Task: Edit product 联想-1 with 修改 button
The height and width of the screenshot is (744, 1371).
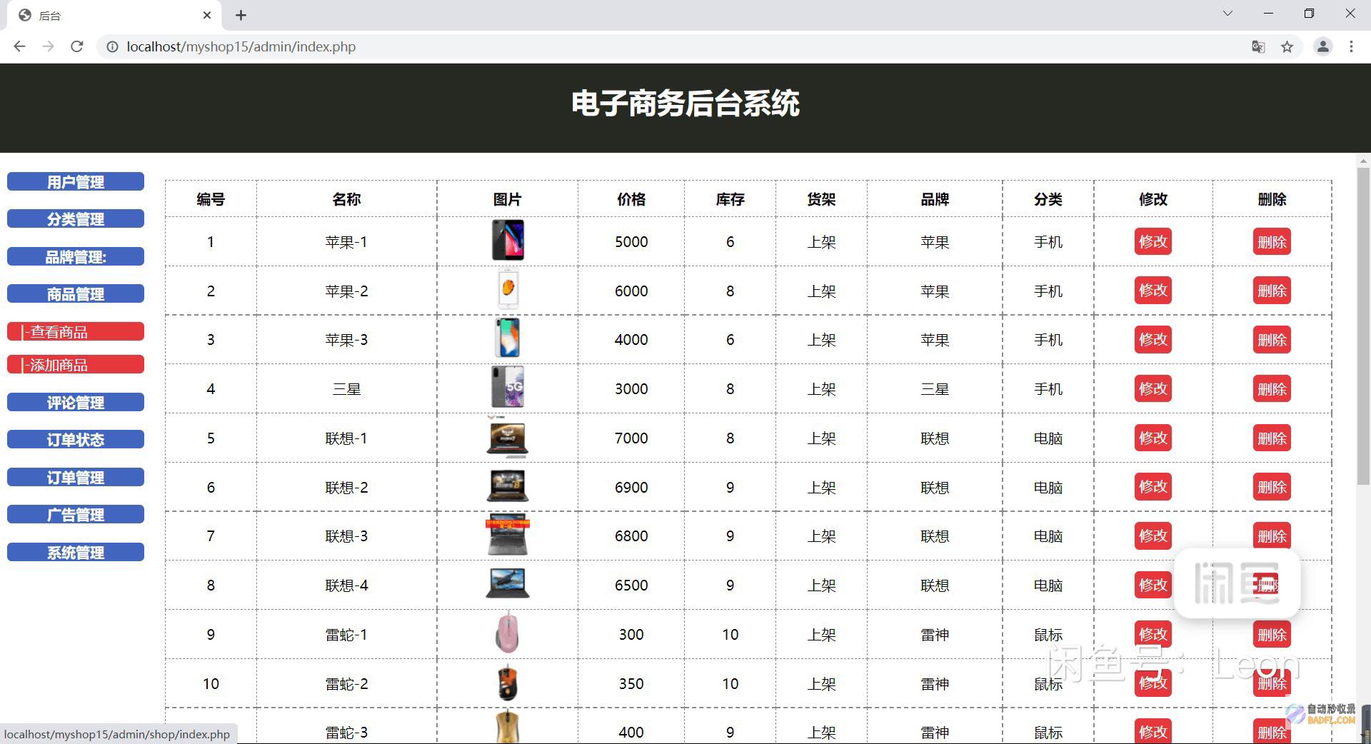Action: click(x=1152, y=438)
